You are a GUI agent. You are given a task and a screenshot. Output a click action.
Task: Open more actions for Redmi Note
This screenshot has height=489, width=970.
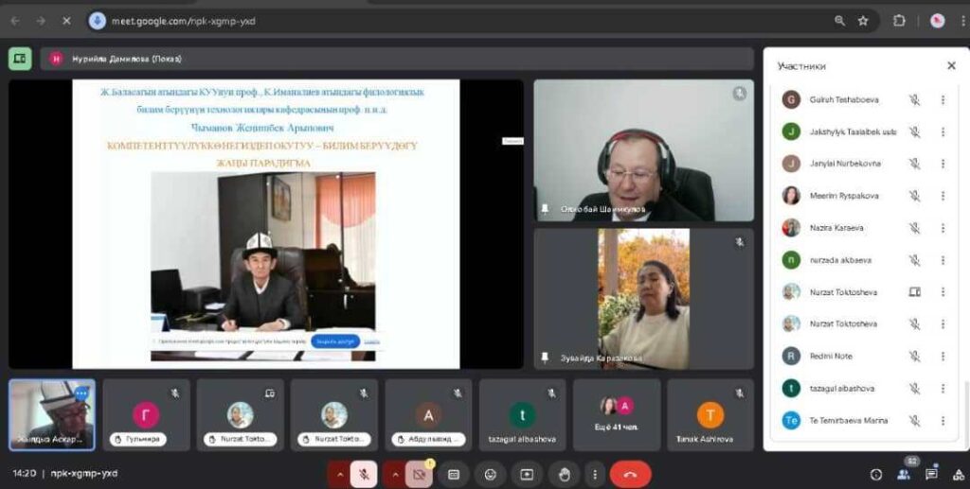point(943,357)
